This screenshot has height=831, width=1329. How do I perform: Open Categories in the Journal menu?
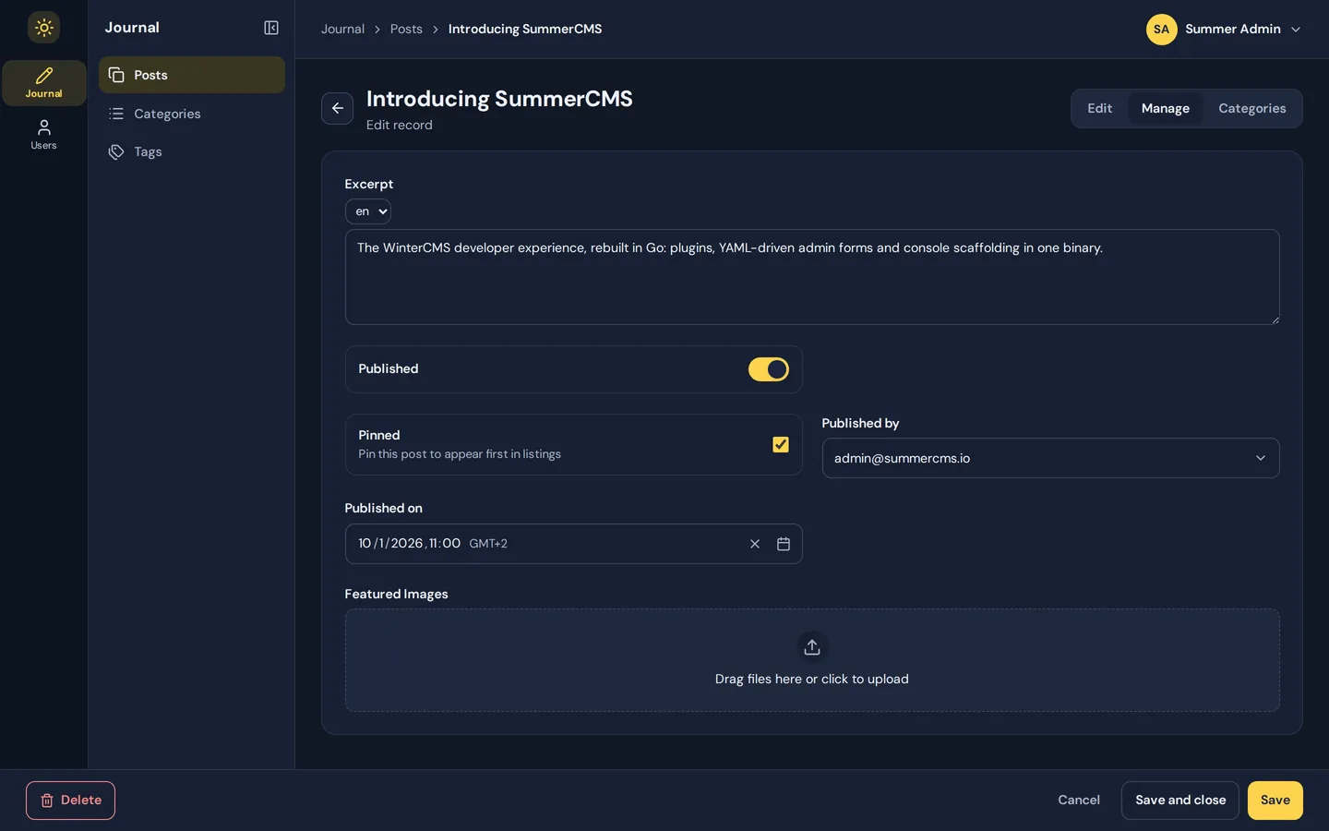(x=192, y=114)
